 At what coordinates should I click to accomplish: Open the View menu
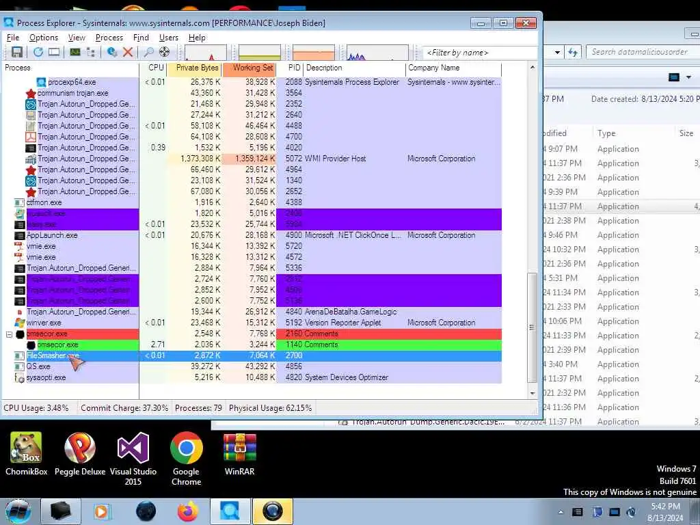[77, 38]
